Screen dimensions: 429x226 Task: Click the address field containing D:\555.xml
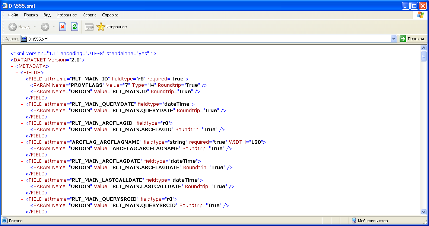coord(209,39)
